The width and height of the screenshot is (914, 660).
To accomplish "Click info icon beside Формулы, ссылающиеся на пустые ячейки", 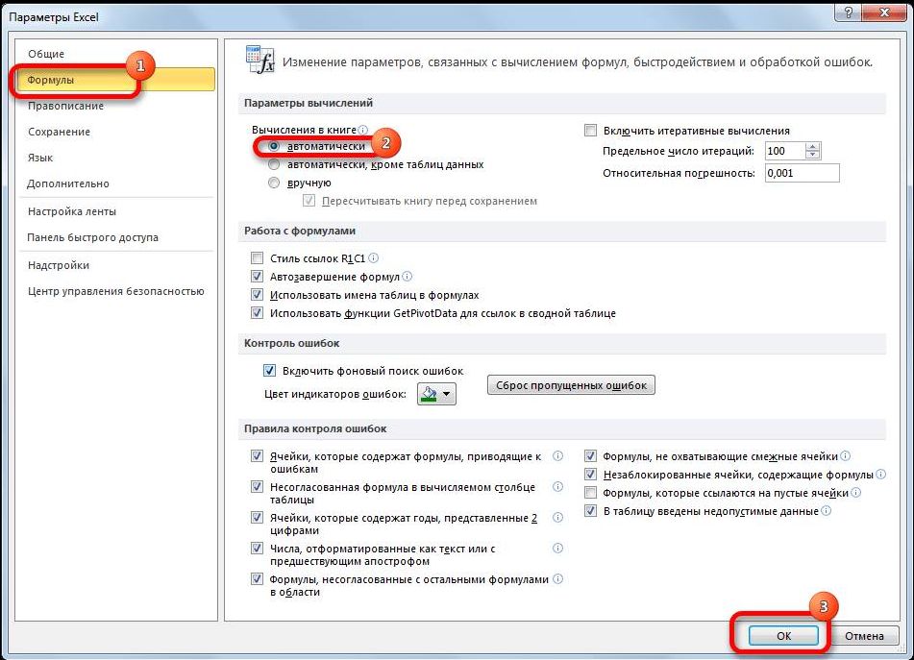I will click(855, 493).
